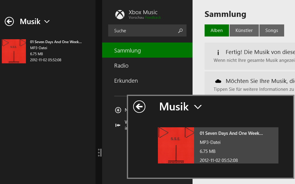Image resolution: width=295 pixels, height=184 pixels.
Task: Open the 'Fertig! Die Musik von diese' notice
Action: [250, 56]
